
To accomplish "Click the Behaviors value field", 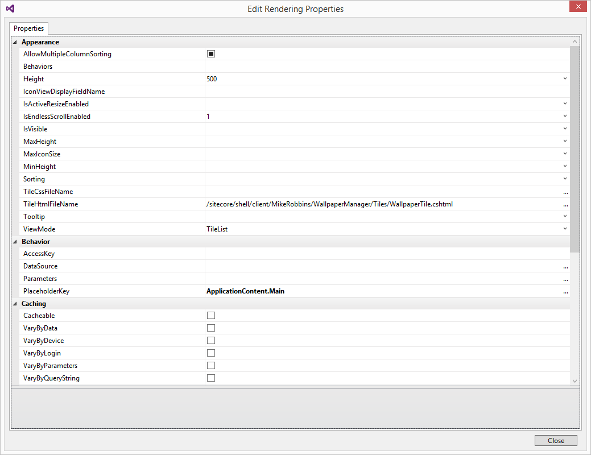I will tap(387, 67).
